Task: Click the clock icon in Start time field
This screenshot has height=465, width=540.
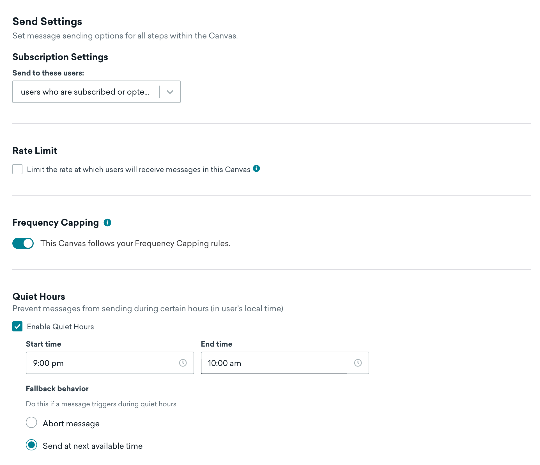Action: click(182, 363)
